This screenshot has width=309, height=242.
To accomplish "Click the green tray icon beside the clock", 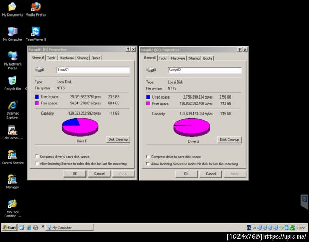I will tap(292, 228).
